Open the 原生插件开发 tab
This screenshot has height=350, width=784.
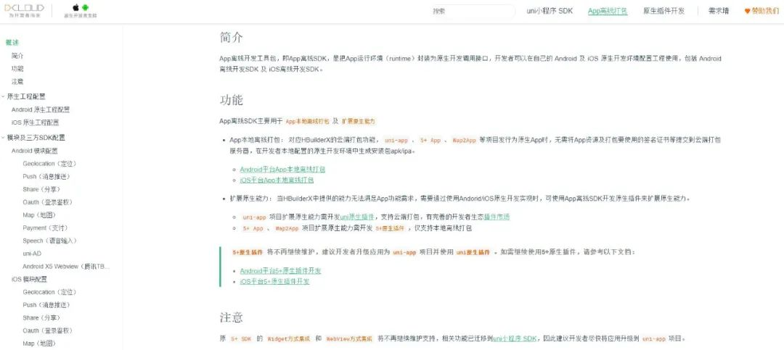(x=663, y=11)
